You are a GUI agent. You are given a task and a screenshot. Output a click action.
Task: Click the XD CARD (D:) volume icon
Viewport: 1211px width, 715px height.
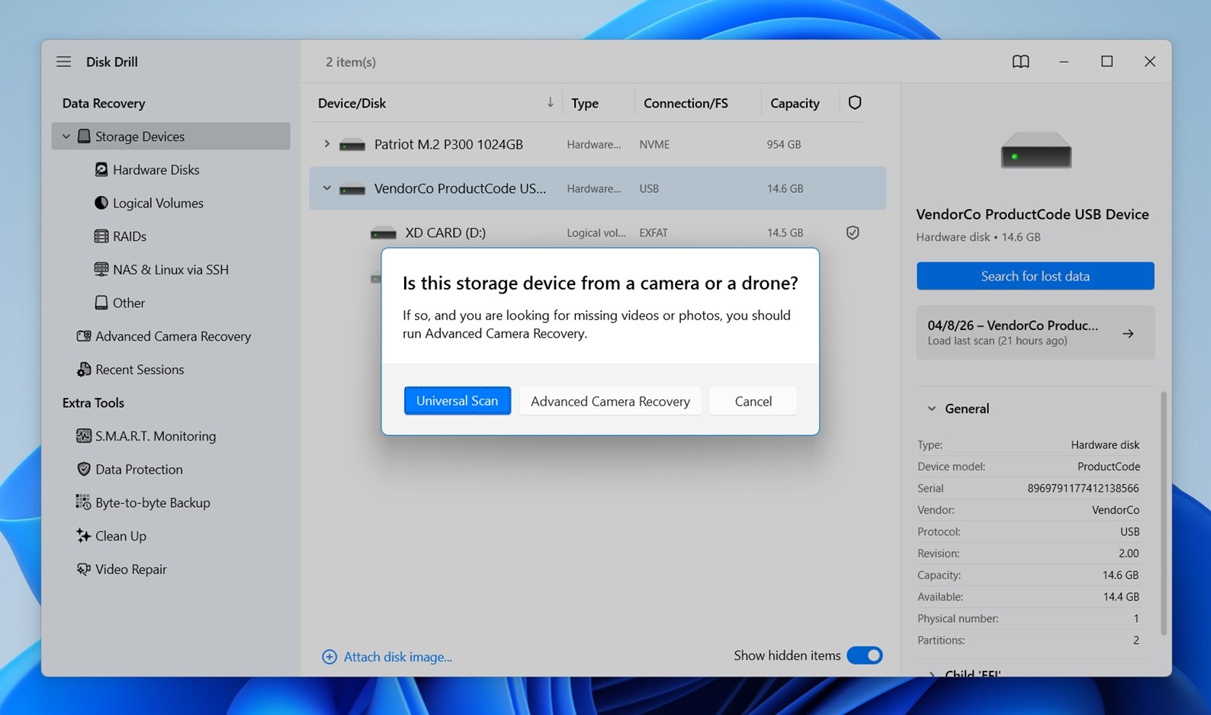(x=383, y=233)
